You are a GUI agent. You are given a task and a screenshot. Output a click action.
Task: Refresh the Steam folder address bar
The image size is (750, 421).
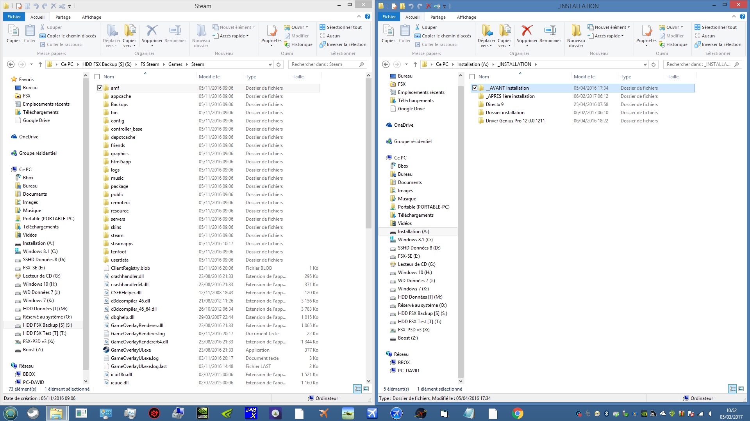pos(279,64)
